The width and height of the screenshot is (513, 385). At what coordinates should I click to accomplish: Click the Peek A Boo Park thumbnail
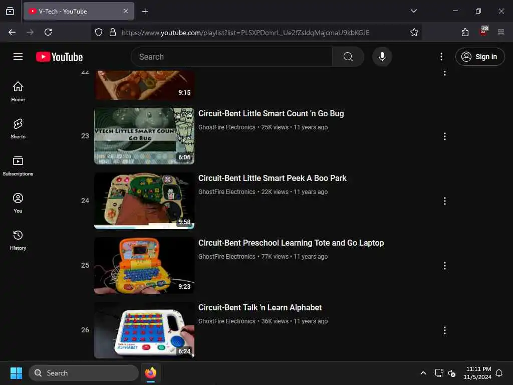pyautogui.click(x=144, y=201)
